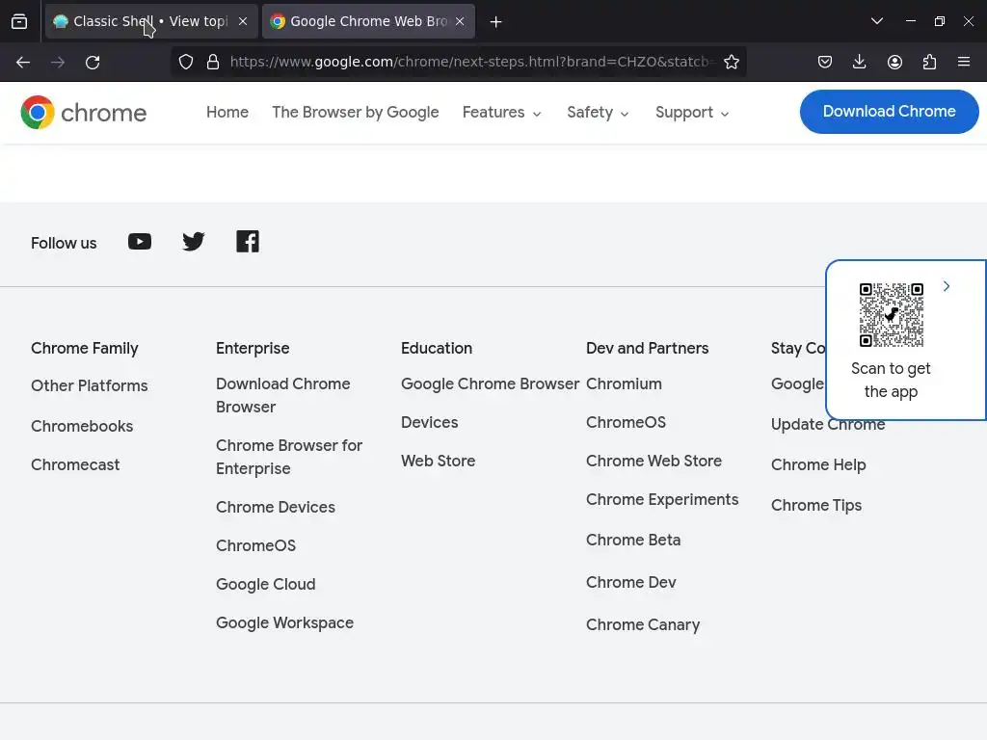Open the Twitter social icon
This screenshot has width=987, height=740.
pyautogui.click(x=194, y=242)
